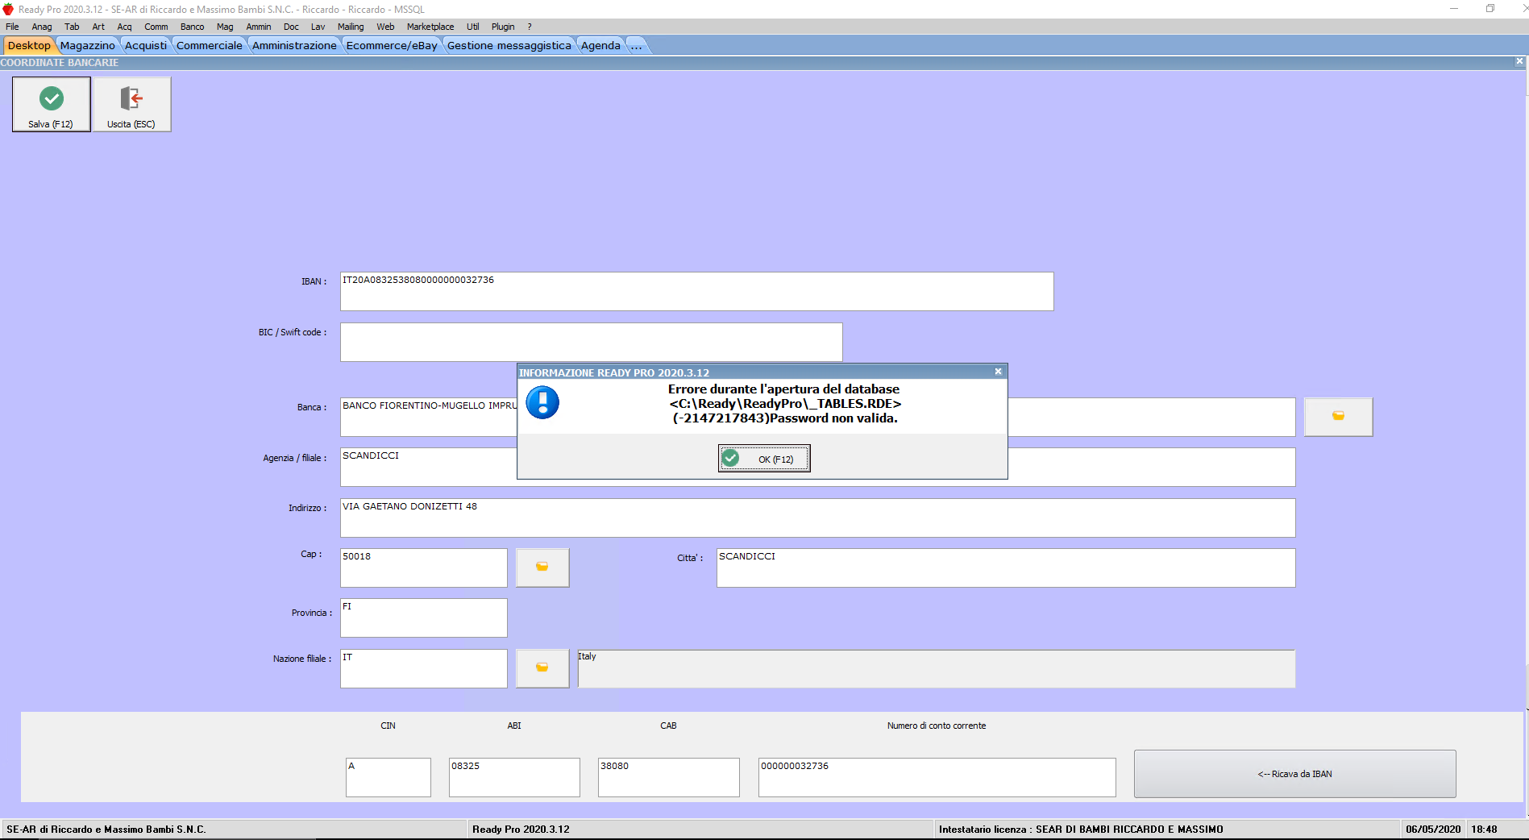Open the Marketplace menu
The width and height of the screenshot is (1529, 840).
(x=430, y=27)
